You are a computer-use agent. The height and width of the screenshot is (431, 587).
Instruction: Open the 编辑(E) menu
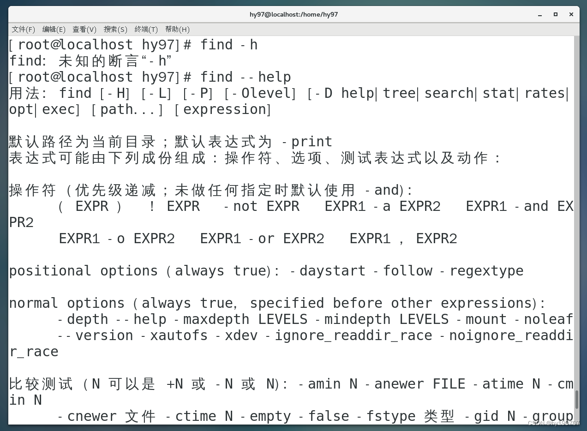click(x=54, y=29)
